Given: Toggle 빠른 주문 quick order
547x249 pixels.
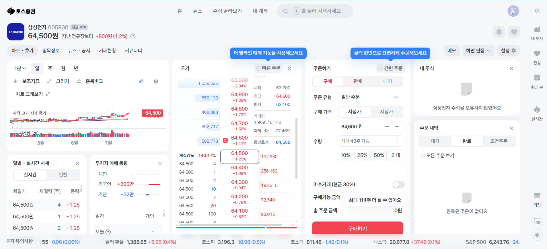Looking at the screenshot, I should pyautogui.click(x=268, y=68).
